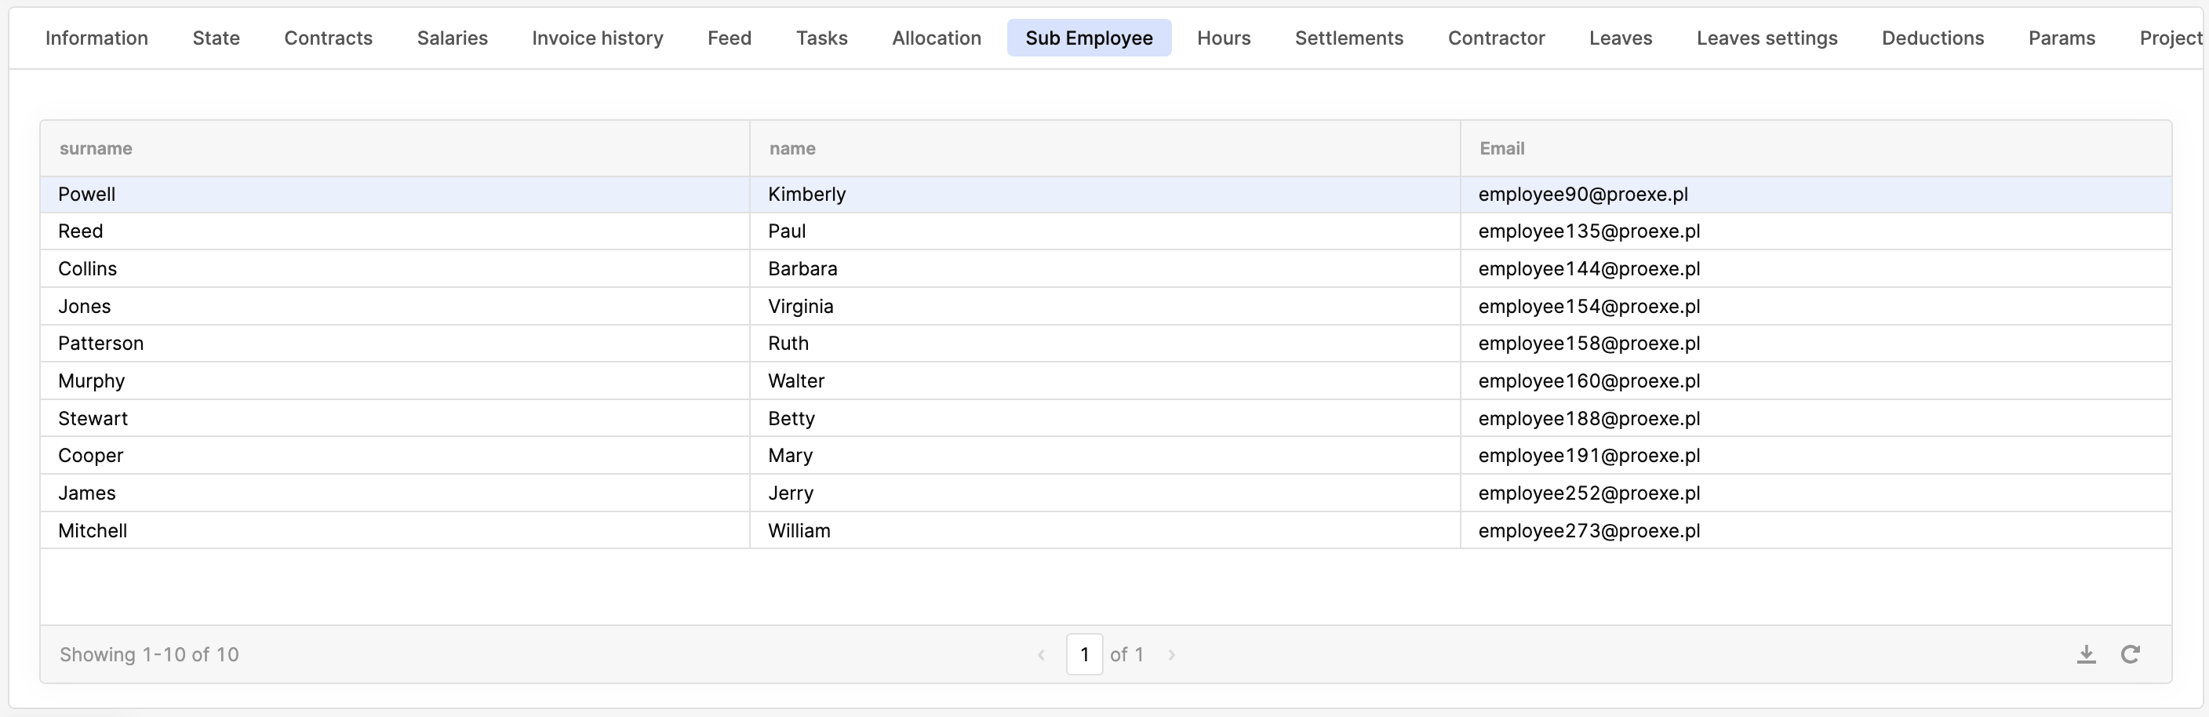Click the refresh table icon

[x=2130, y=654]
